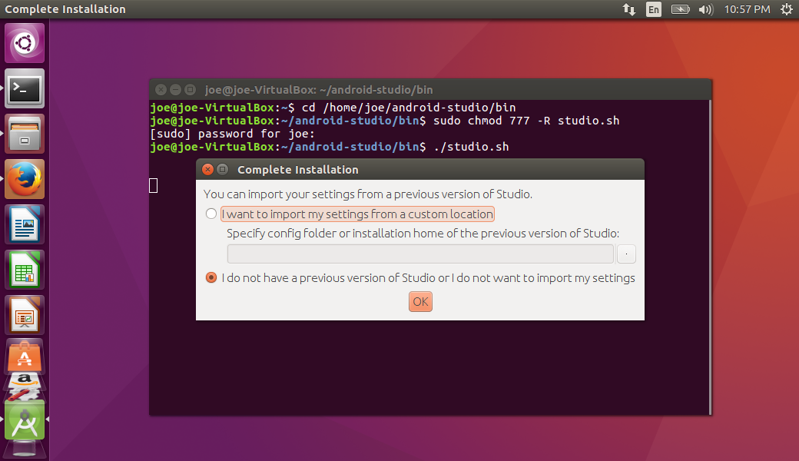Open the Ubuntu Dash search launcher
This screenshot has height=461, width=799.
click(25, 43)
